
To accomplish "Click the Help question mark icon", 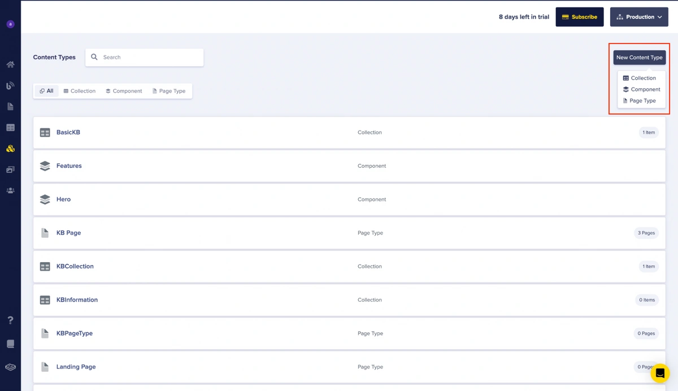I will pos(10,320).
